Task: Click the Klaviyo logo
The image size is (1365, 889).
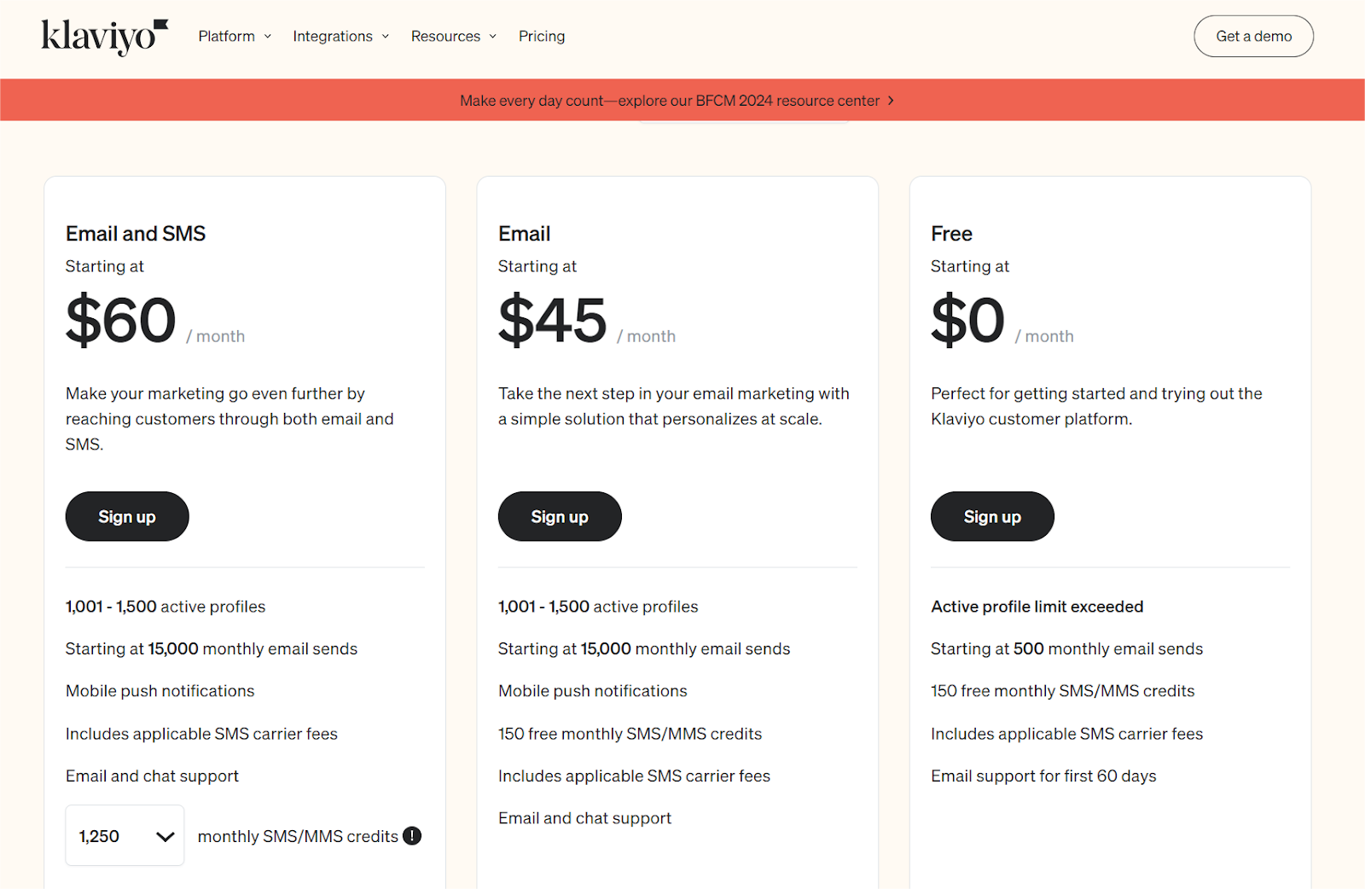Action: (105, 37)
